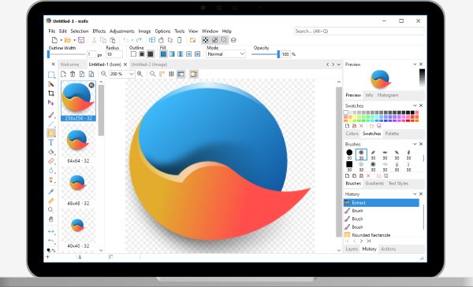
Task: Toggle the grid lines display button
Action: click(171, 74)
